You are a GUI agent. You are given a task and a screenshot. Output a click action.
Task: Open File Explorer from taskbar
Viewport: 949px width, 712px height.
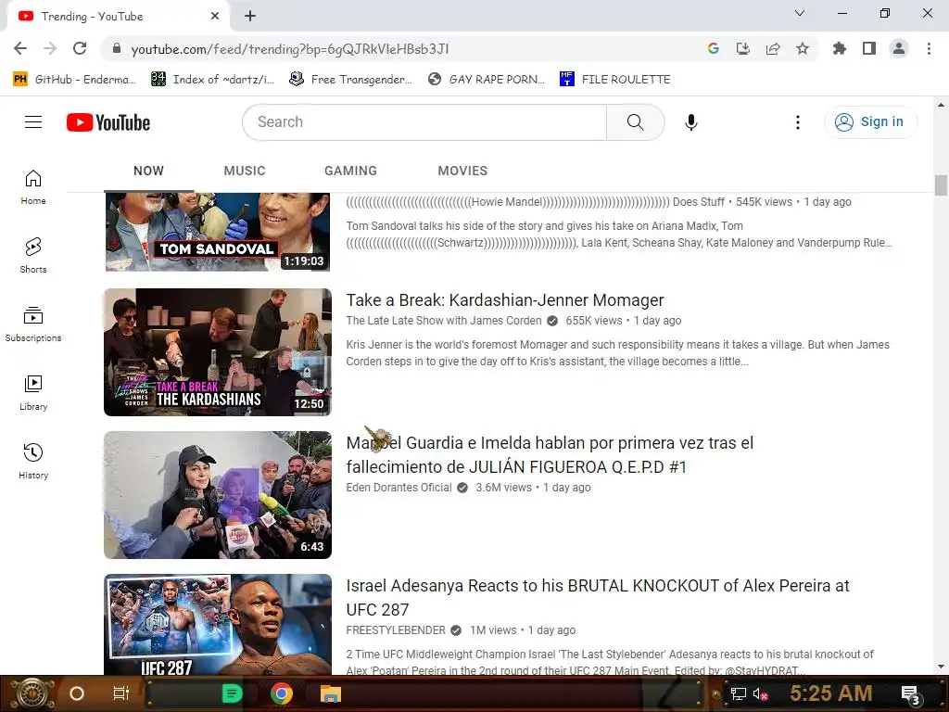pyautogui.click(x=331, y=693)
